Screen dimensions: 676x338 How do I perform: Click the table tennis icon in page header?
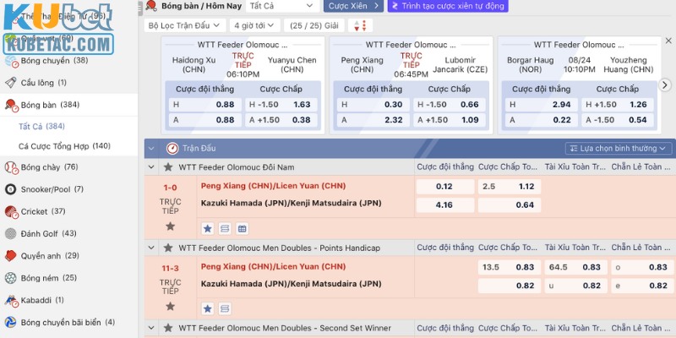(151, 6)
